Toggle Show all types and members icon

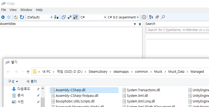[x=75, y=17]
